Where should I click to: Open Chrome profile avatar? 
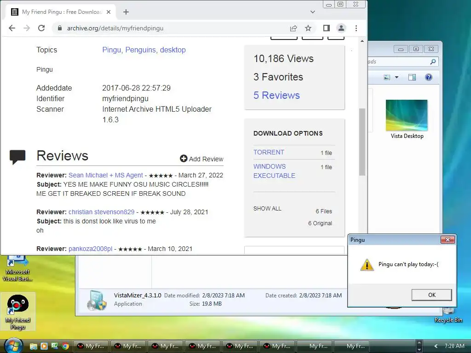pos(341,28)
